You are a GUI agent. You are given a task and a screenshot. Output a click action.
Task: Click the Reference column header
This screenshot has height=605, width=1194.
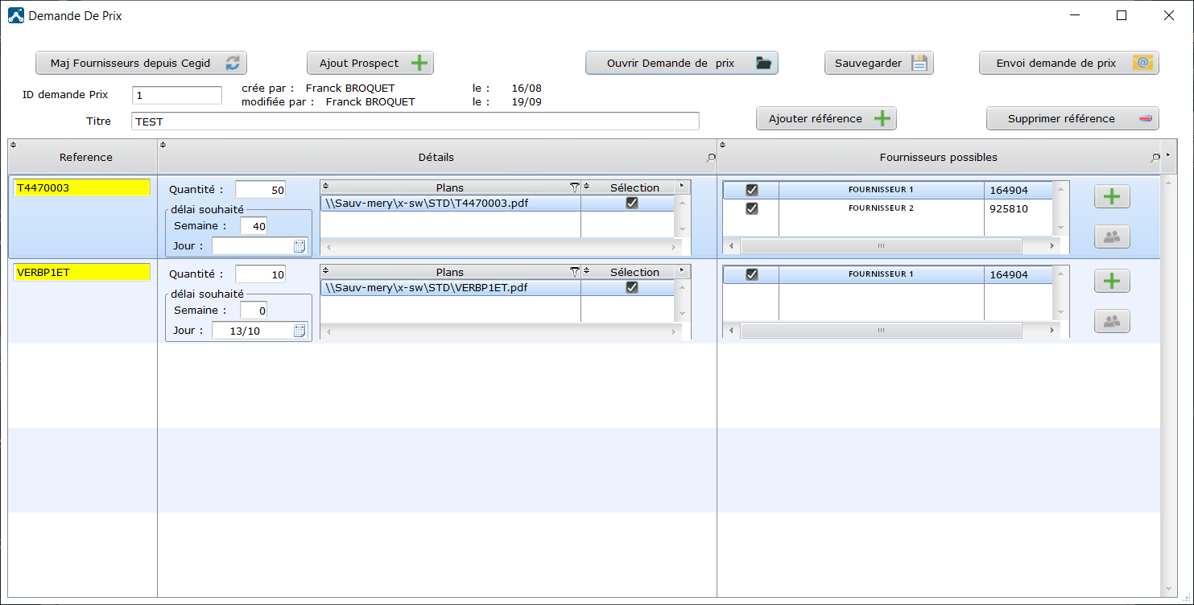click(82, 157)
